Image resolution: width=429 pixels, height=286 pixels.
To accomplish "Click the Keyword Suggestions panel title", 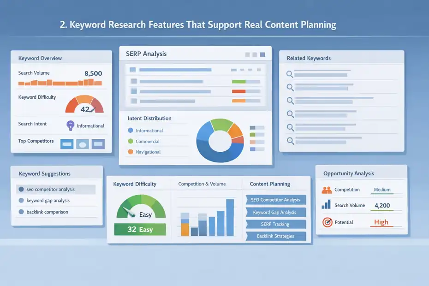I will [45, 173].
